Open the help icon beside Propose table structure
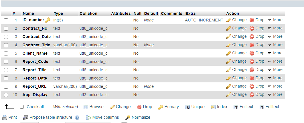304x123 pixels. 77,118
